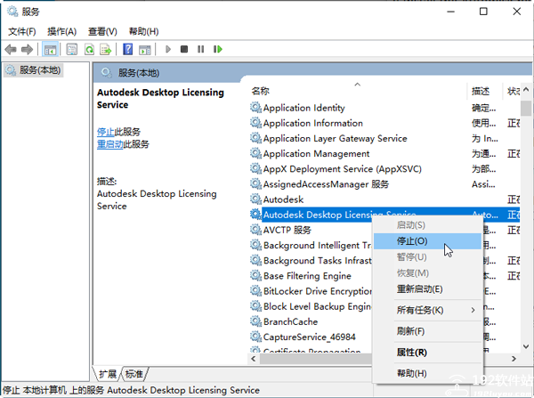
Task: Choose 属性(R) in the context menu
Action: point(427,353)
